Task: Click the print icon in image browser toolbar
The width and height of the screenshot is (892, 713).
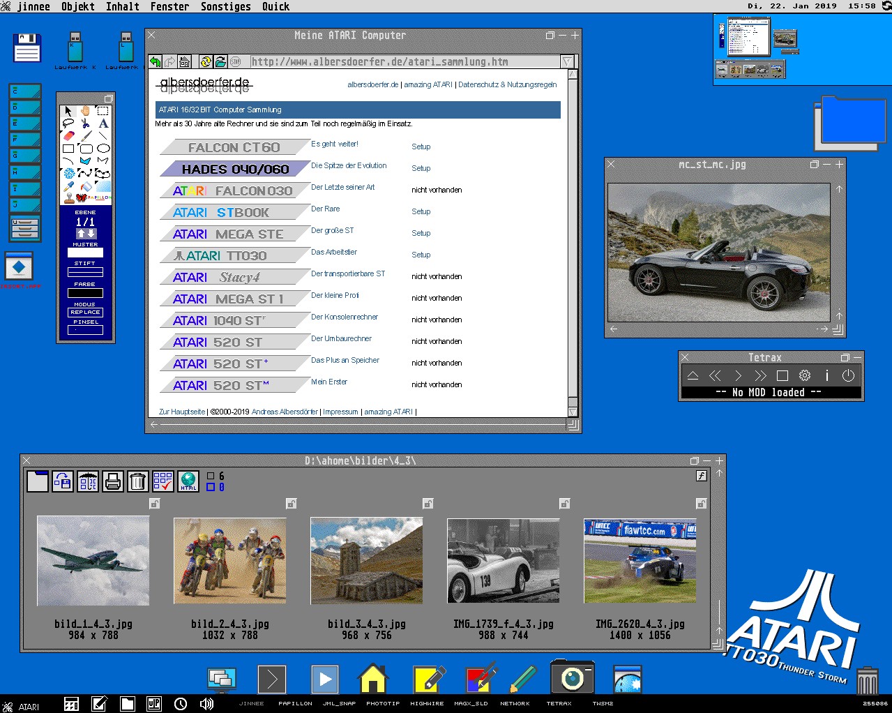Action: click(x=113, y=481)
